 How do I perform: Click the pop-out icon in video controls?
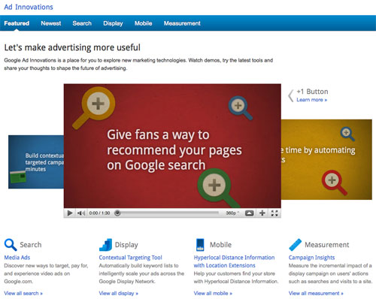point(249,213)
